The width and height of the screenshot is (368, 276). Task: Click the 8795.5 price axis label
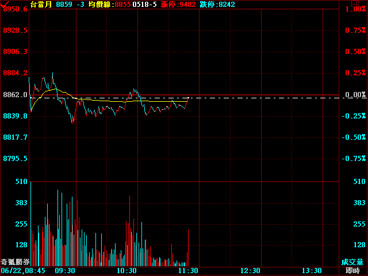pyautogui.click(x=15, y=159)
